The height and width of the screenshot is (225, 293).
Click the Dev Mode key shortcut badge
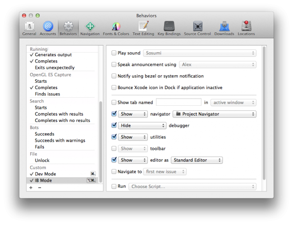pyautogui.click(x=93, y=174)
